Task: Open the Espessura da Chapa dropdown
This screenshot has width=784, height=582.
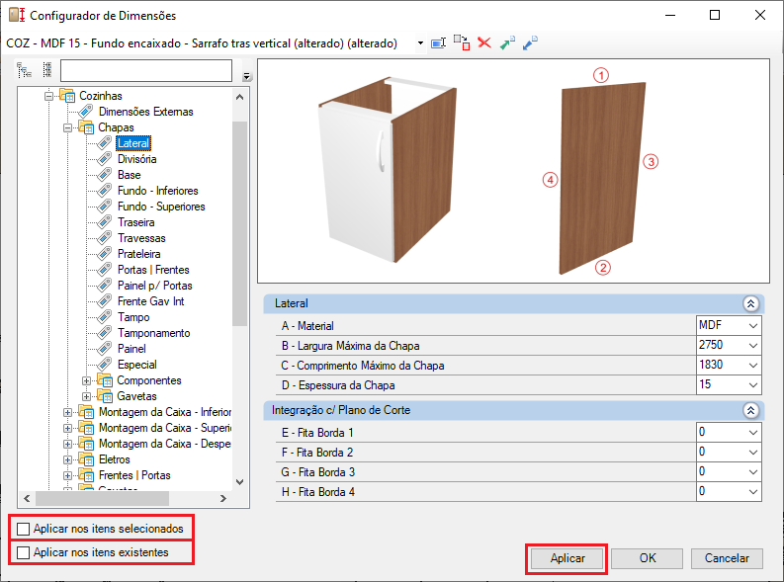Action: pyautogui.click(x=753, y=385)
